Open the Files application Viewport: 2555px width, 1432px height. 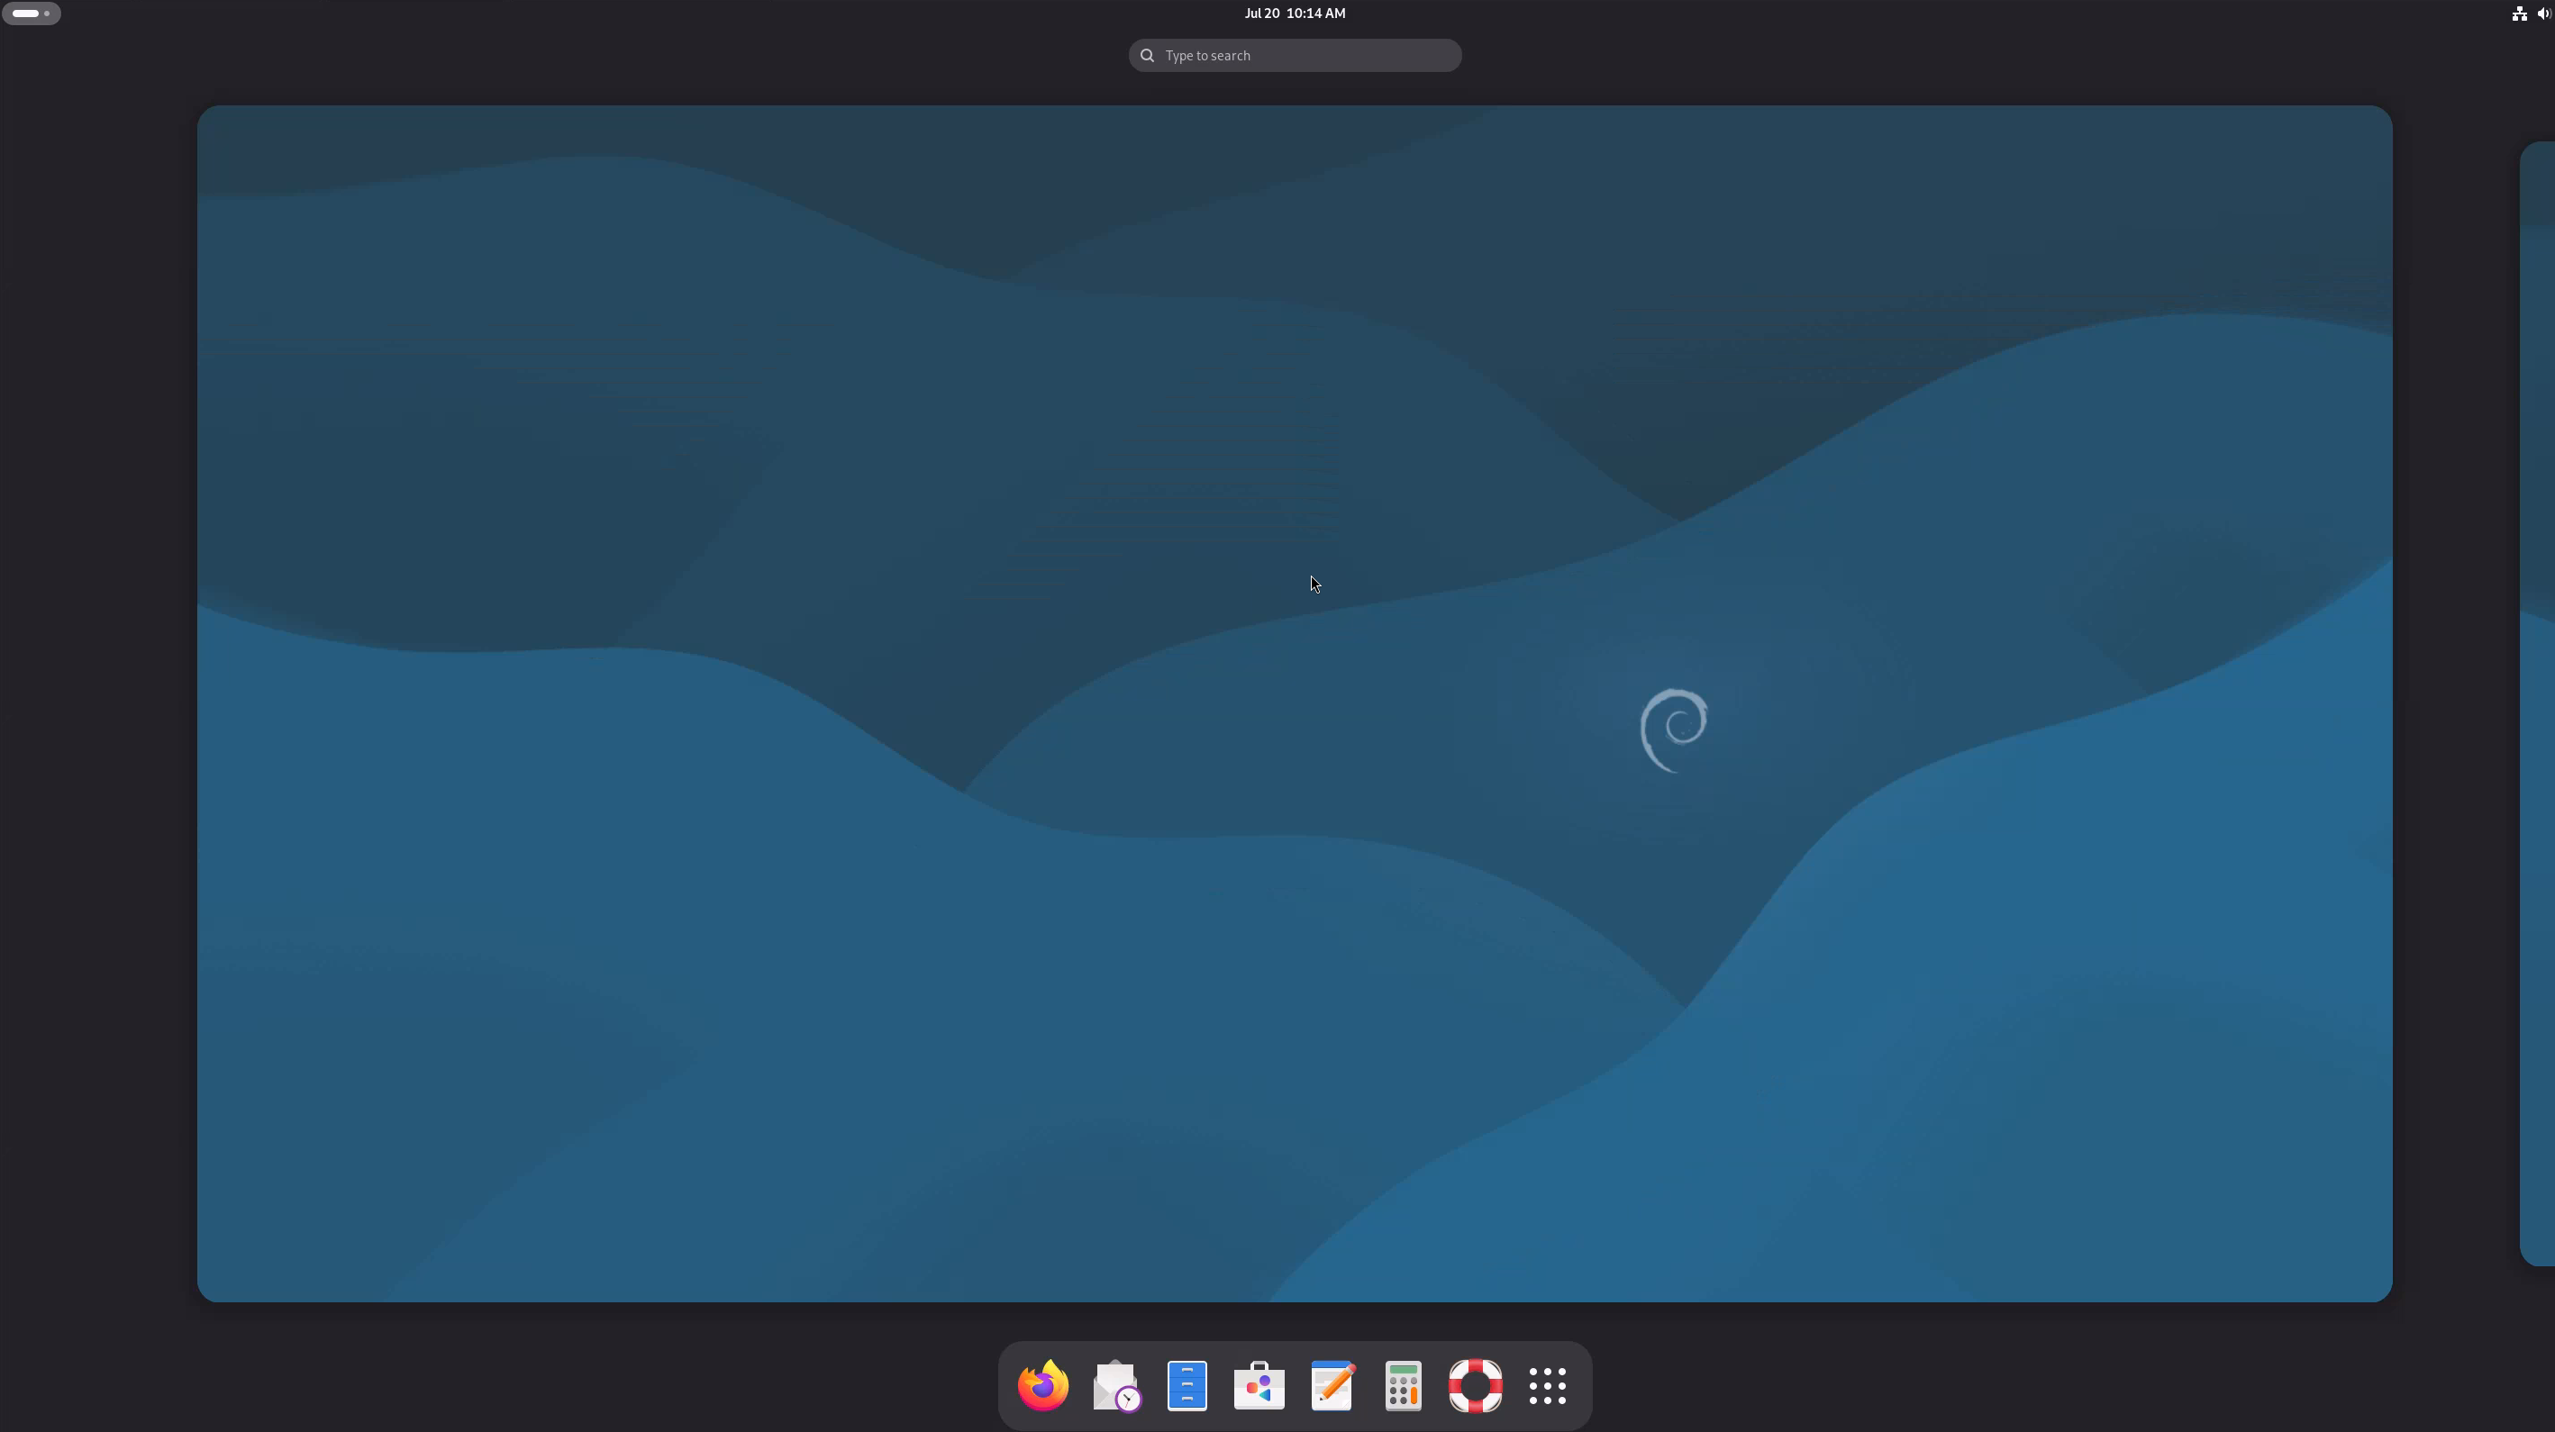[x=1187, y=1385]
